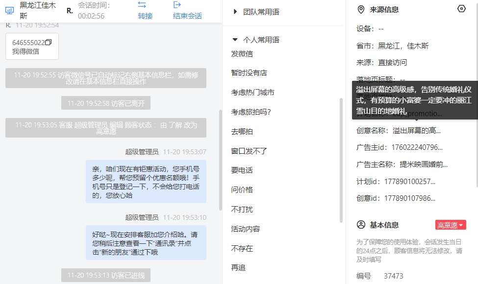
Task: Click the 广告主名称 value 提米映画婚前...
Action: click(x=424, y=165)
